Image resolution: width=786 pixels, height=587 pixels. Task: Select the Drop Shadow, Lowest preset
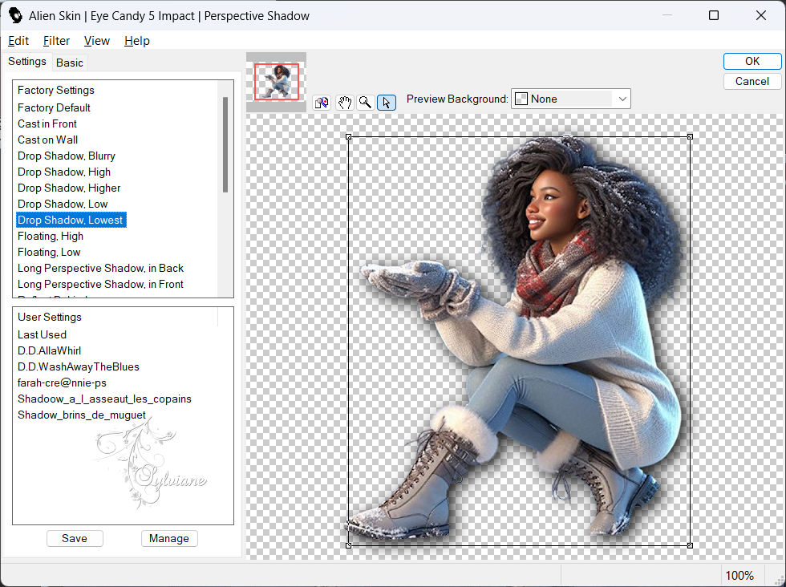[x=71, y=220]
